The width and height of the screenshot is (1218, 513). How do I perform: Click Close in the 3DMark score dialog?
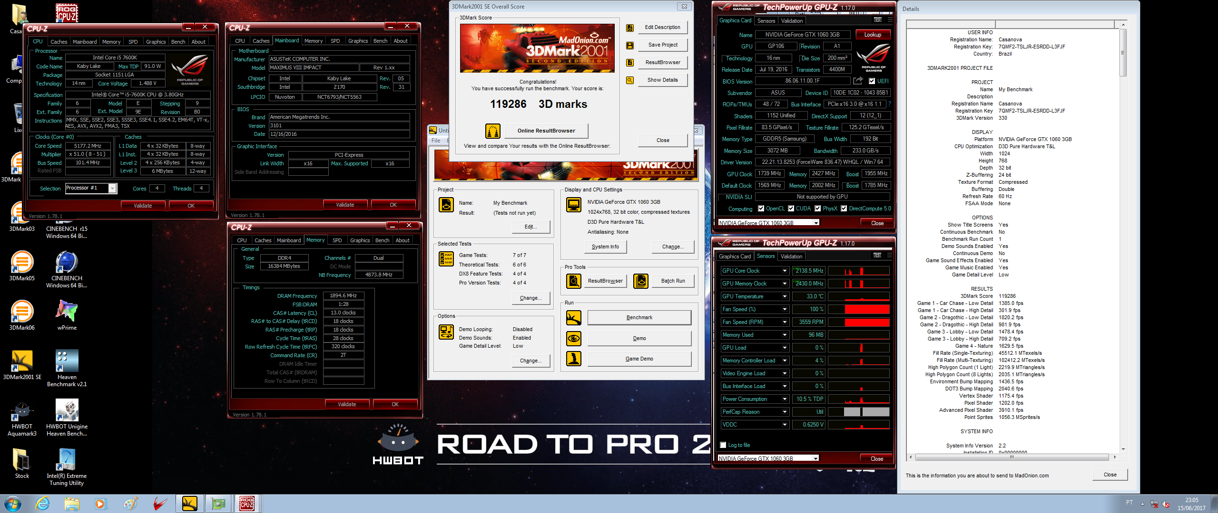pos(663,140)
